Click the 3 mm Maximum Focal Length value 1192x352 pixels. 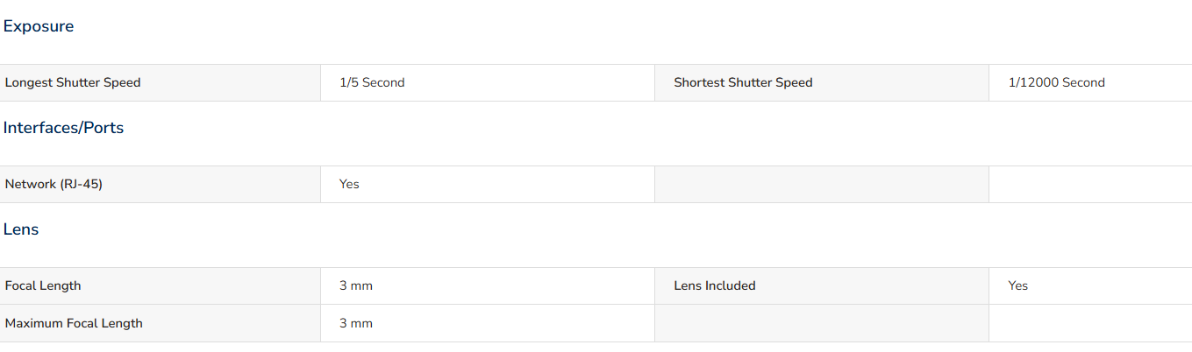356,323
